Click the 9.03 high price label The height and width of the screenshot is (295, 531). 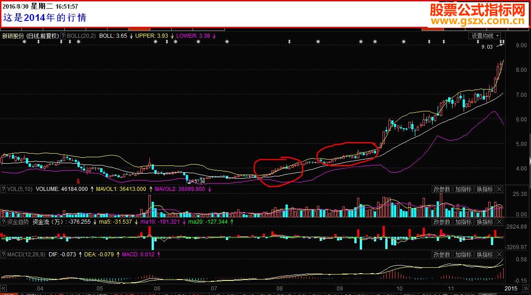487,47
